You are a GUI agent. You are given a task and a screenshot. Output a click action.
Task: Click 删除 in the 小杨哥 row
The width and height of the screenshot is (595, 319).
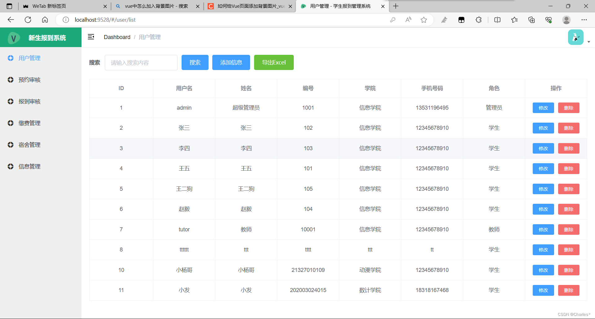click(569, 270)
